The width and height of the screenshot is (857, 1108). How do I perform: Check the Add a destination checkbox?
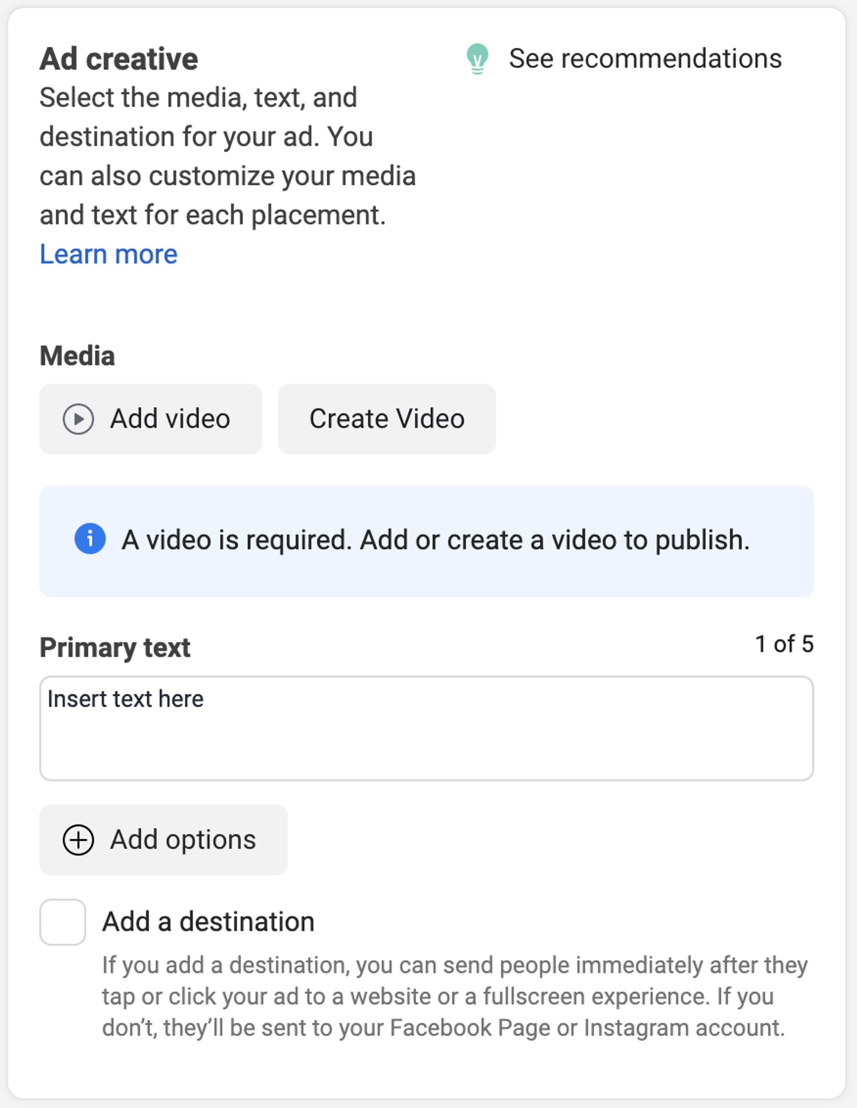(63, 922)
